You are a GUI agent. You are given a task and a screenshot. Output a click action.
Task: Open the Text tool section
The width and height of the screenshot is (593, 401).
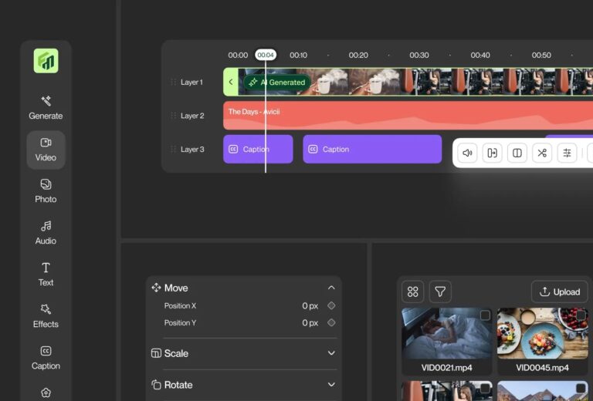click(x=46, y=275)
